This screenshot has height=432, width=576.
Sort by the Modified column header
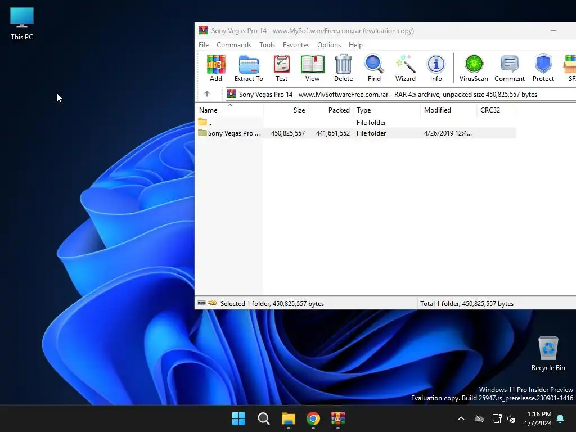click(448, 110)
